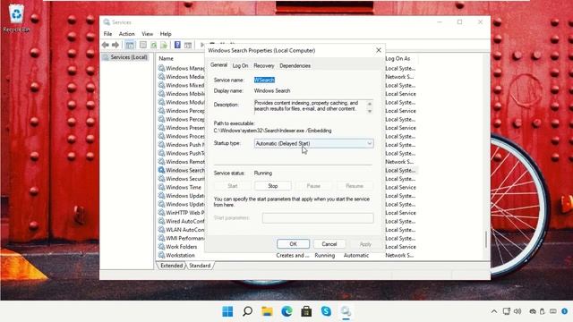Switch to the Recovery tab
The image size is (573, 322).
[264, 65]
